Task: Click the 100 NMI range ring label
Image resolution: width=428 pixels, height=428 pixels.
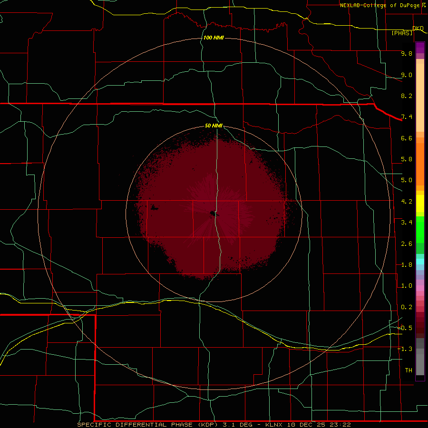Action: coord(214,38)
